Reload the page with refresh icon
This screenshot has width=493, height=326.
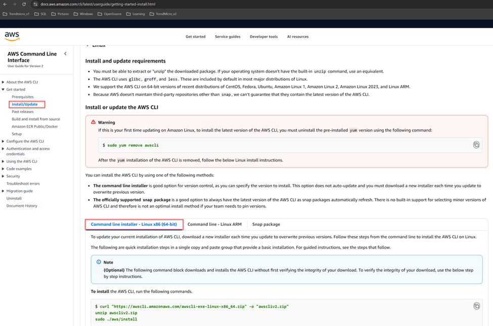(24, 4)
